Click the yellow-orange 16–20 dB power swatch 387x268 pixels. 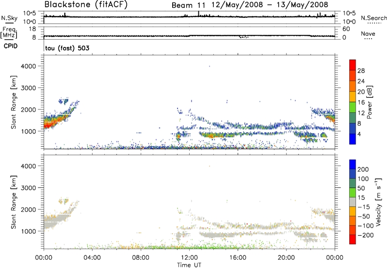point(353,96)
